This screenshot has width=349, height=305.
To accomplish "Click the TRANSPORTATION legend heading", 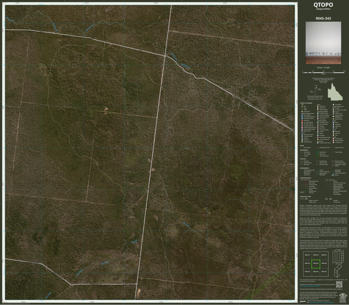I will [305, 178].
